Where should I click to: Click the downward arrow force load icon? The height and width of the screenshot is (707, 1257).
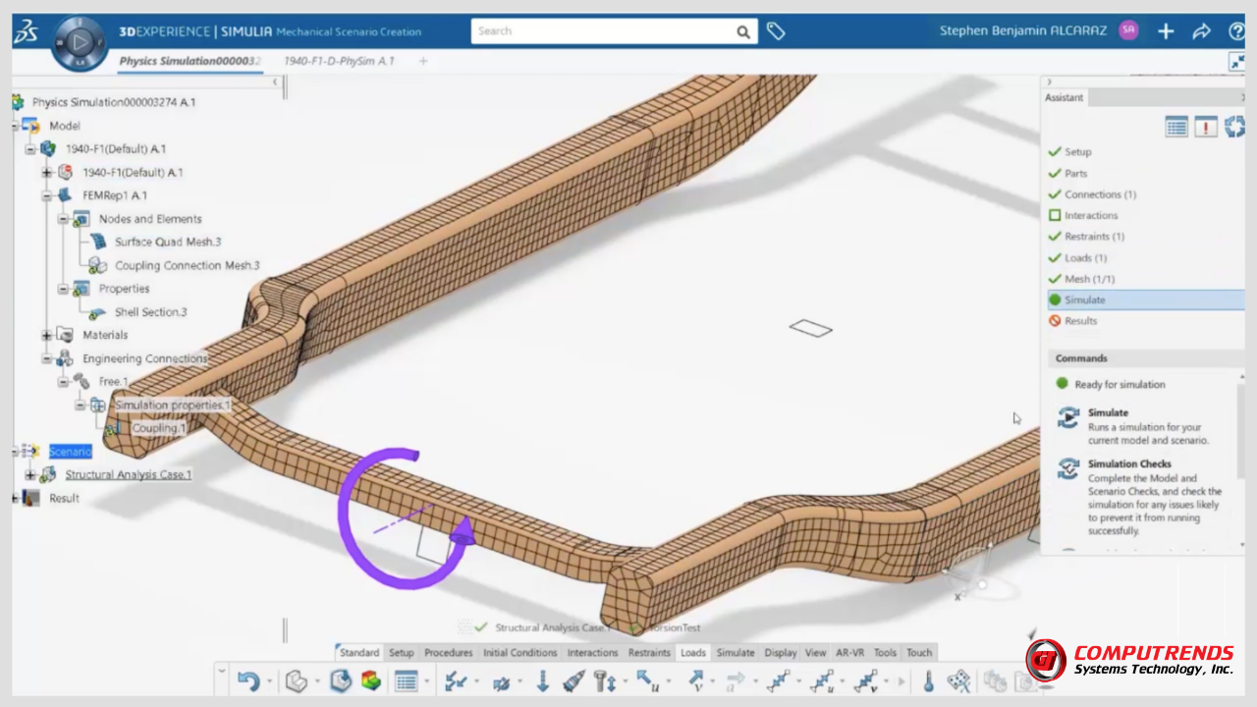(542, 680)
